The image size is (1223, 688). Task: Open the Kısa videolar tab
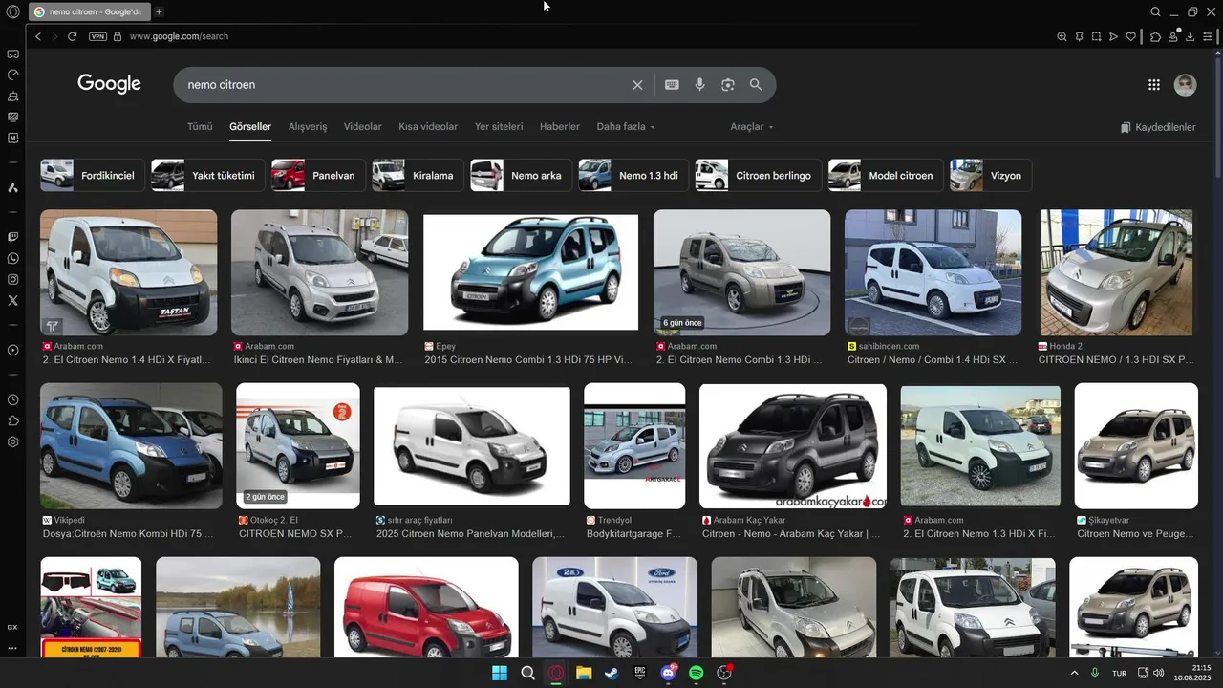428,127
